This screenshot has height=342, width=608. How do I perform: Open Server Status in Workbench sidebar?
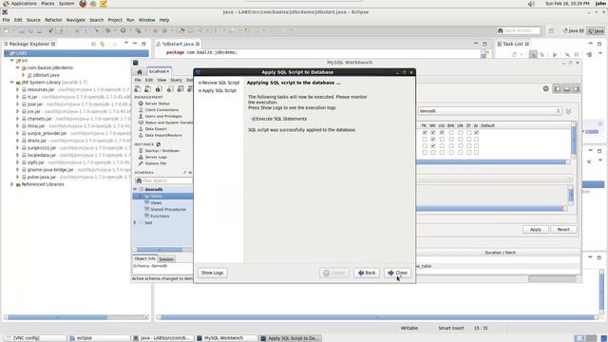157,104
